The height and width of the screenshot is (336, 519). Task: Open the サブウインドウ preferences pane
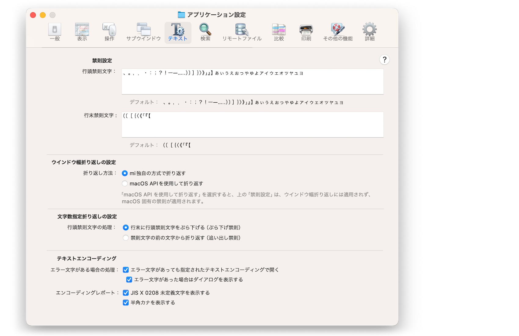(x=143, y=32)
